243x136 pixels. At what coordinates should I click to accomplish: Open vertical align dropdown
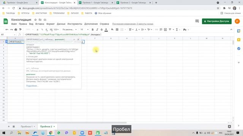[137, 29]
